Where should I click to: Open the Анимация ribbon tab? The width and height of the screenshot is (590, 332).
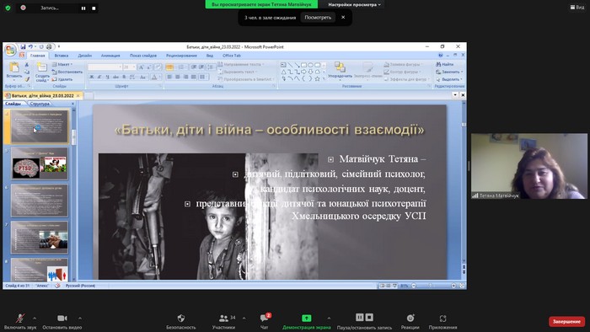coord(110,56)
